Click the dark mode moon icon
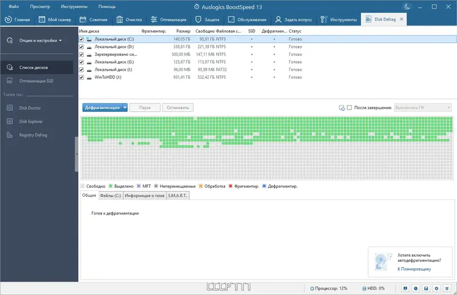 (407, 6)
